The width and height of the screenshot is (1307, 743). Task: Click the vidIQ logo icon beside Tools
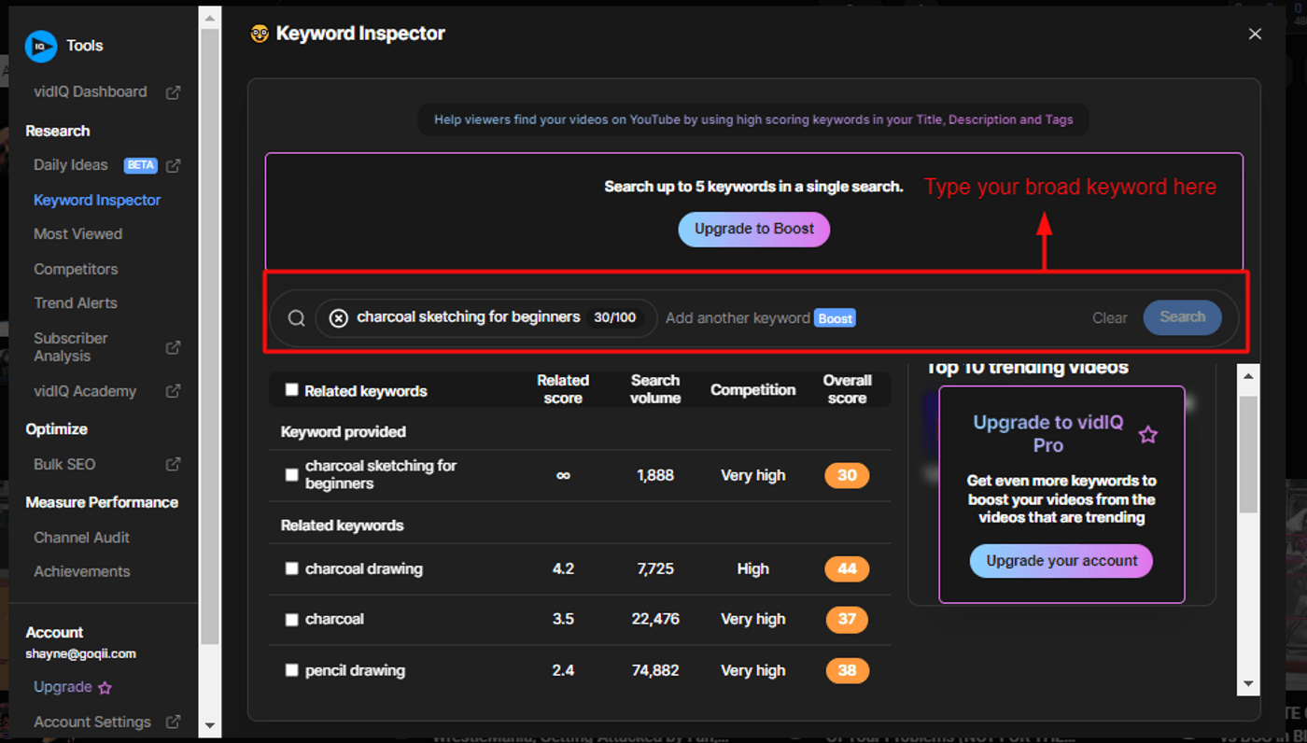[x=41, y=46]
